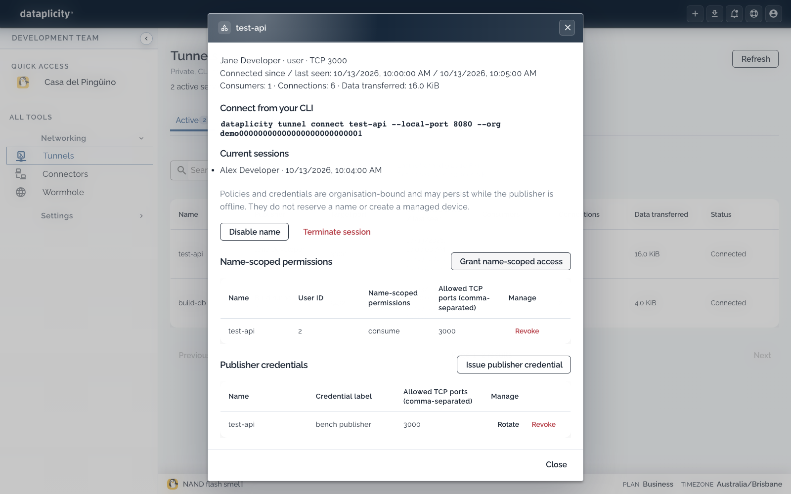Click the Connectors sidebar icon
This screenshot has height=494, width=791.
coord(21,174)
